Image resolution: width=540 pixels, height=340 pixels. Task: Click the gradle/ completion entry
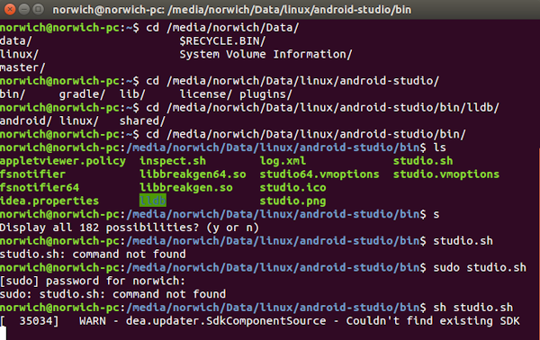[82, 94]
